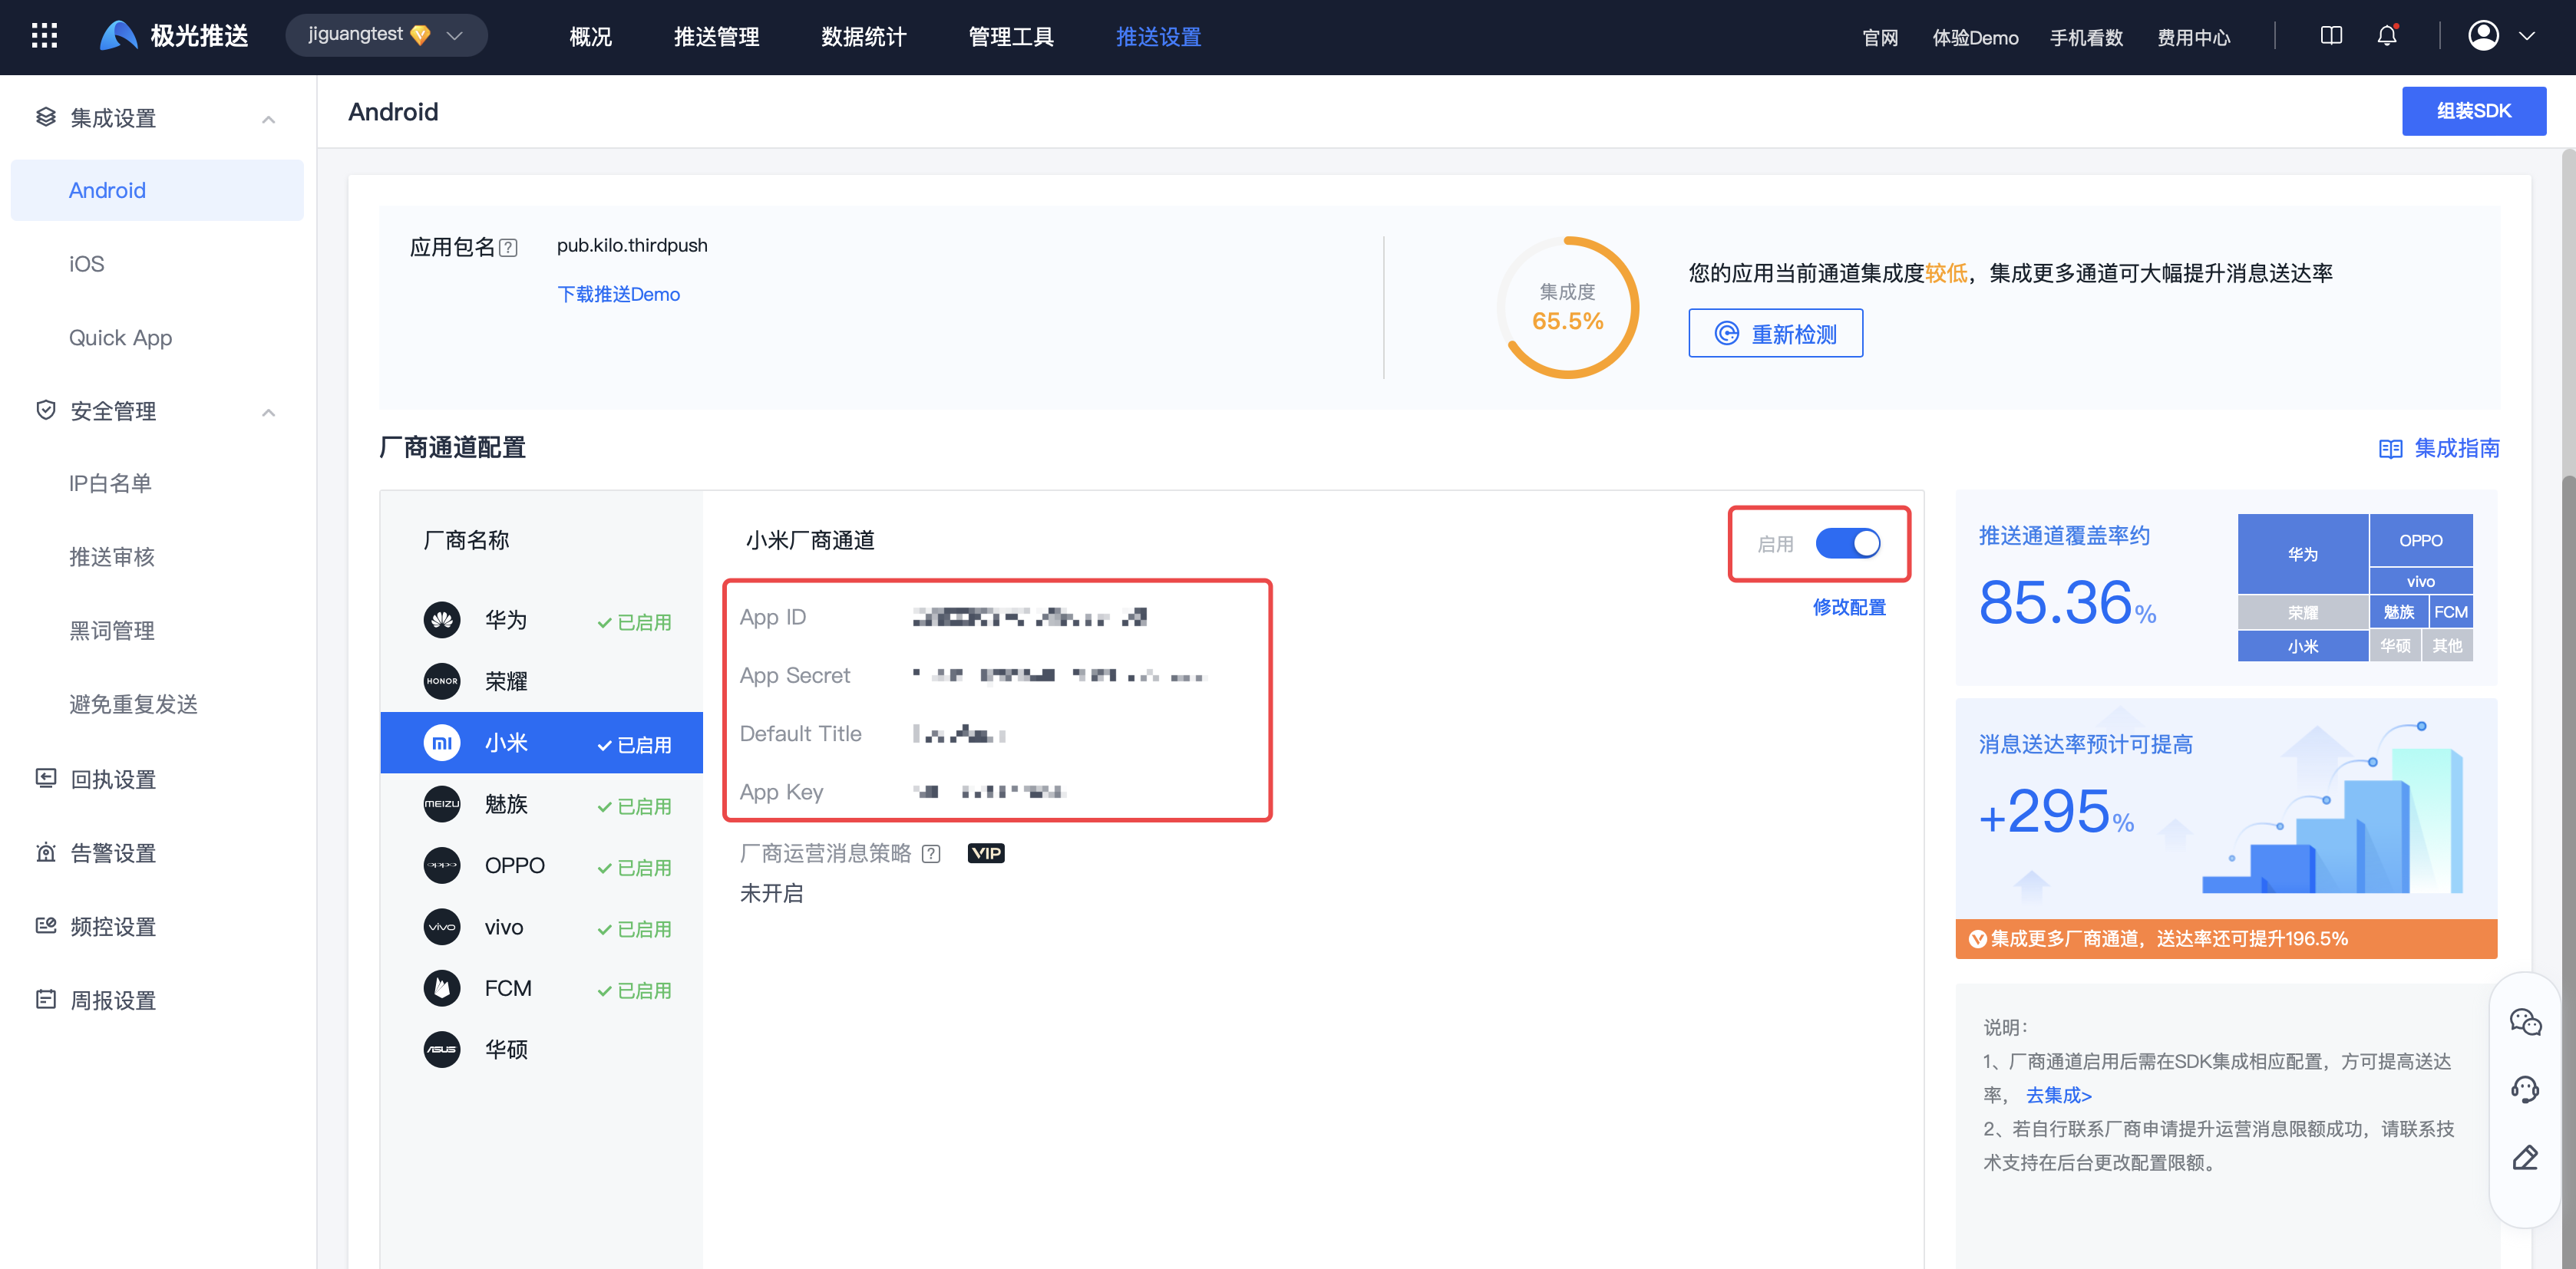Viewport: 2576px width, 1269px height.
Task: Click the 修改配置 link
Action: (1849, 608)
